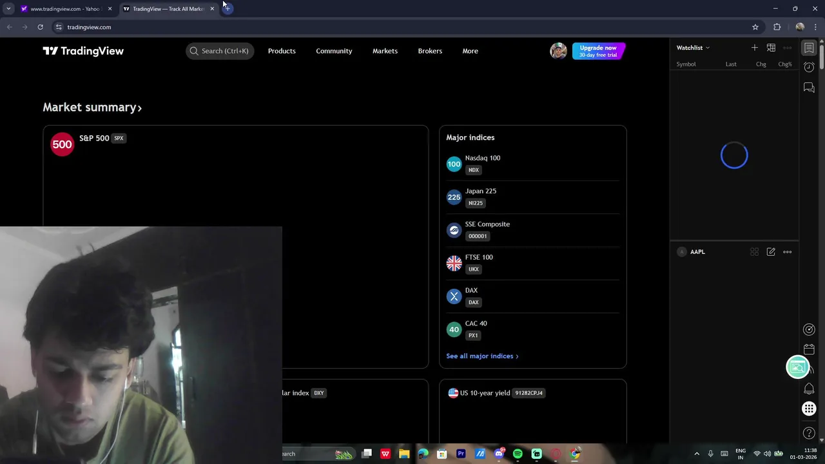Click the S&P 500 title
Image resolution: width=825 pixels, height=464 pixels.
[94, 138]
